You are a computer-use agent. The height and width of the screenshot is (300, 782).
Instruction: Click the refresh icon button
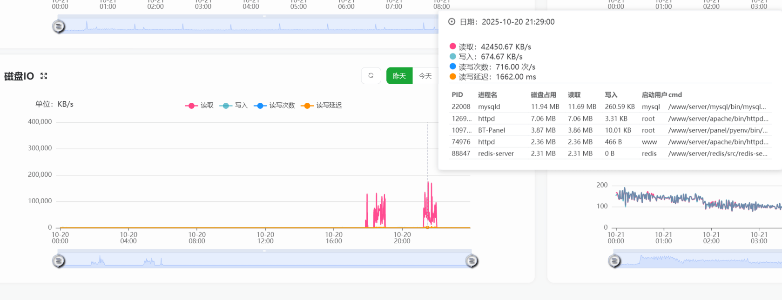click(371, 75)
